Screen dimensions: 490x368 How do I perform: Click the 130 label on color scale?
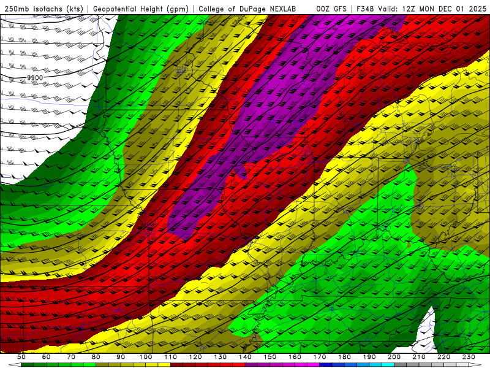[221, 357]
